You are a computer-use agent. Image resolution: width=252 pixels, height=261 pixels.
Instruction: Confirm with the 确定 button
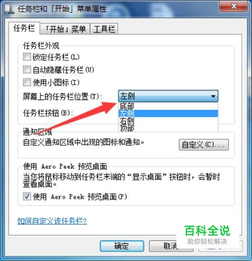coord(122,246)
